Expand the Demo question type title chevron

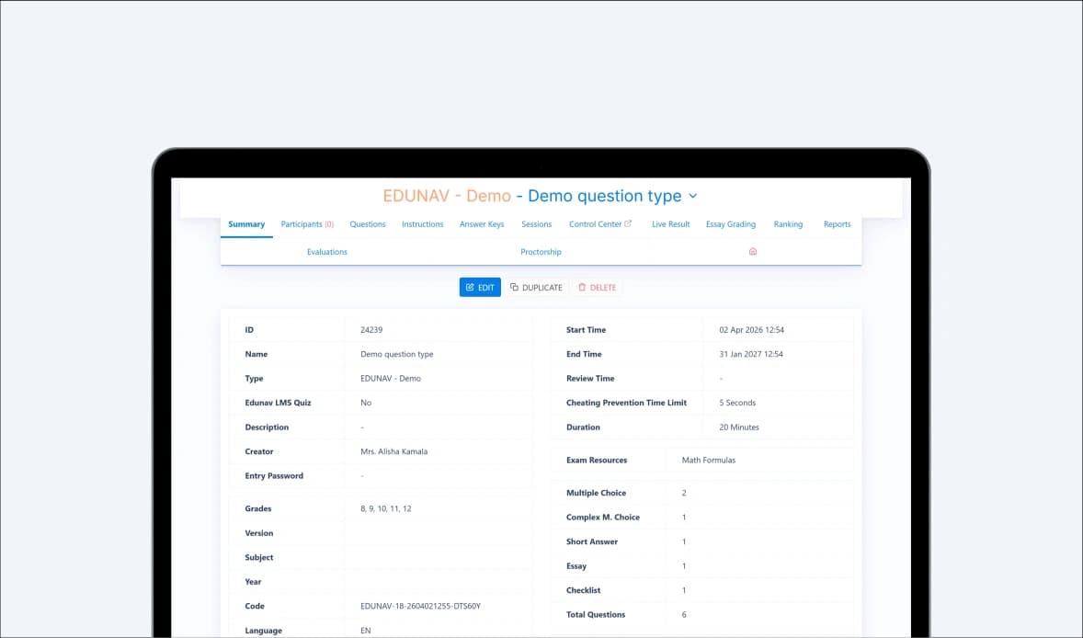click(693, 197)
